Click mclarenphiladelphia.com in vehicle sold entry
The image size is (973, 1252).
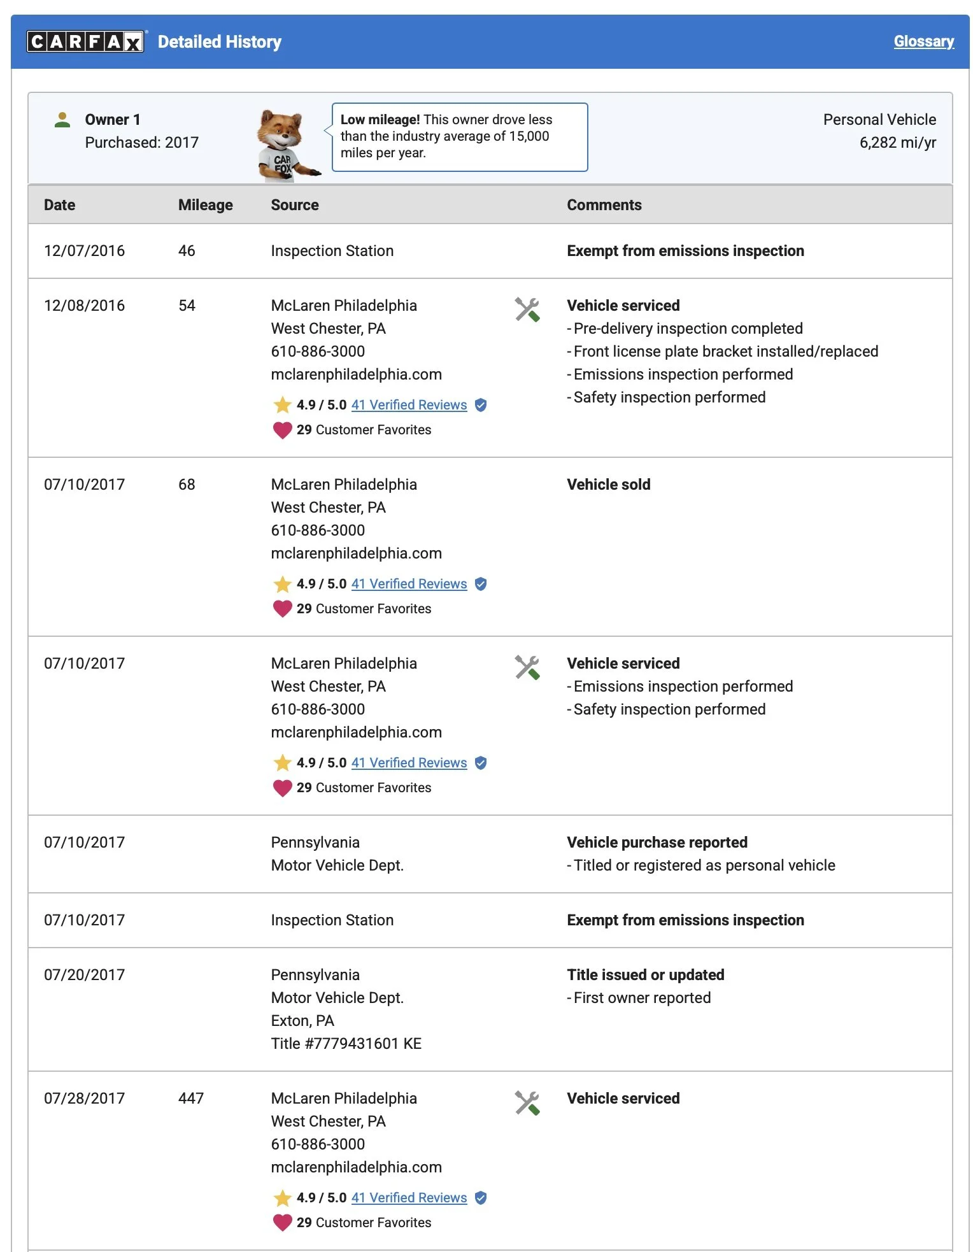tap(356, 553)
